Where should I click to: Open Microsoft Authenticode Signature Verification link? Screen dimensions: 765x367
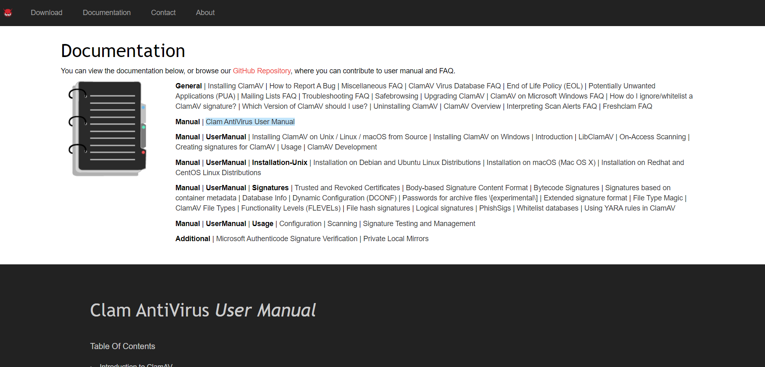click(287, 239)
